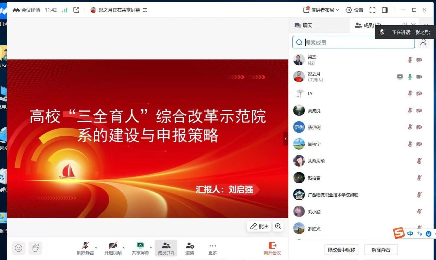Open the 更多 more options icon

coord(213,248)
